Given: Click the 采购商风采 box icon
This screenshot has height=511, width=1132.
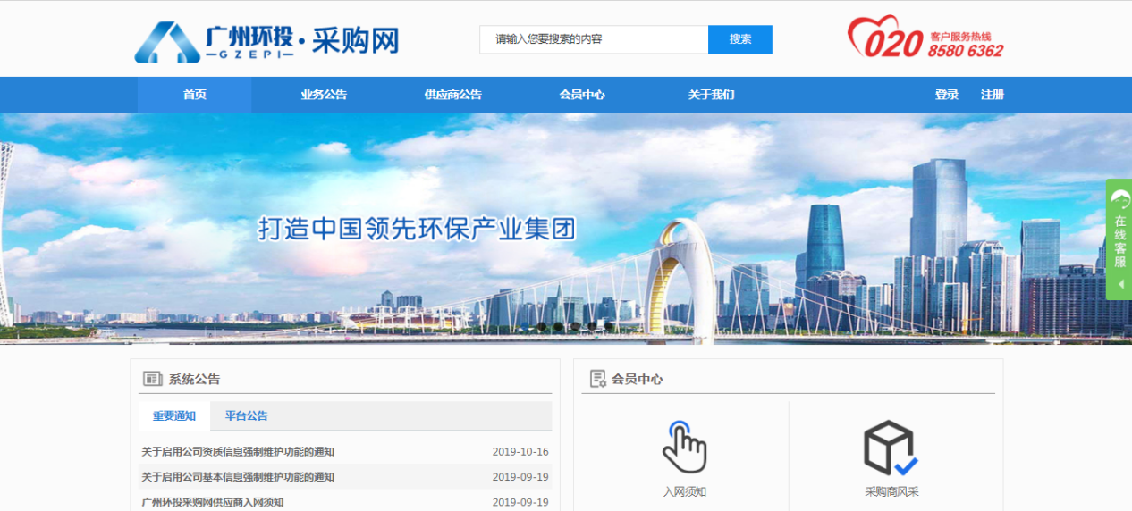Looking at the screenshot, I should [x=891, y=448].
